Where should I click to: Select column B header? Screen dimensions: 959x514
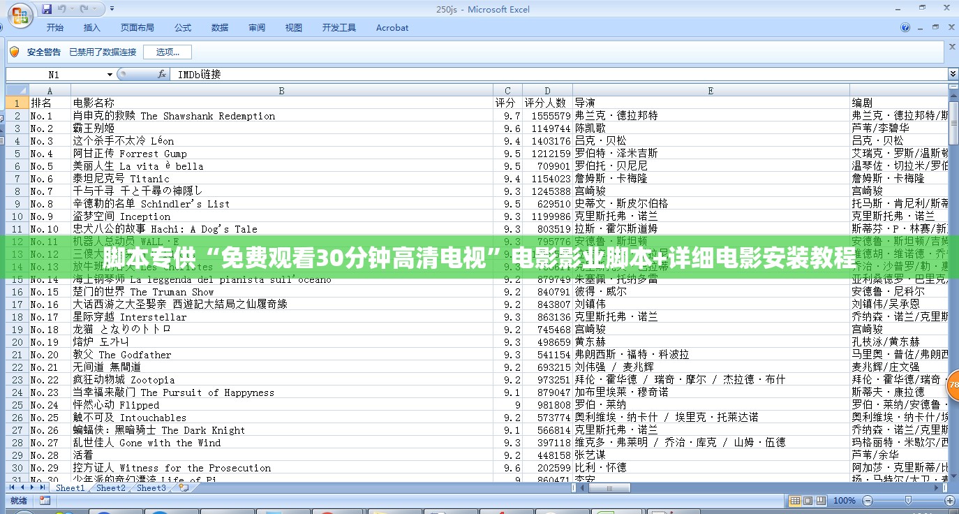[x=282, y=90]
